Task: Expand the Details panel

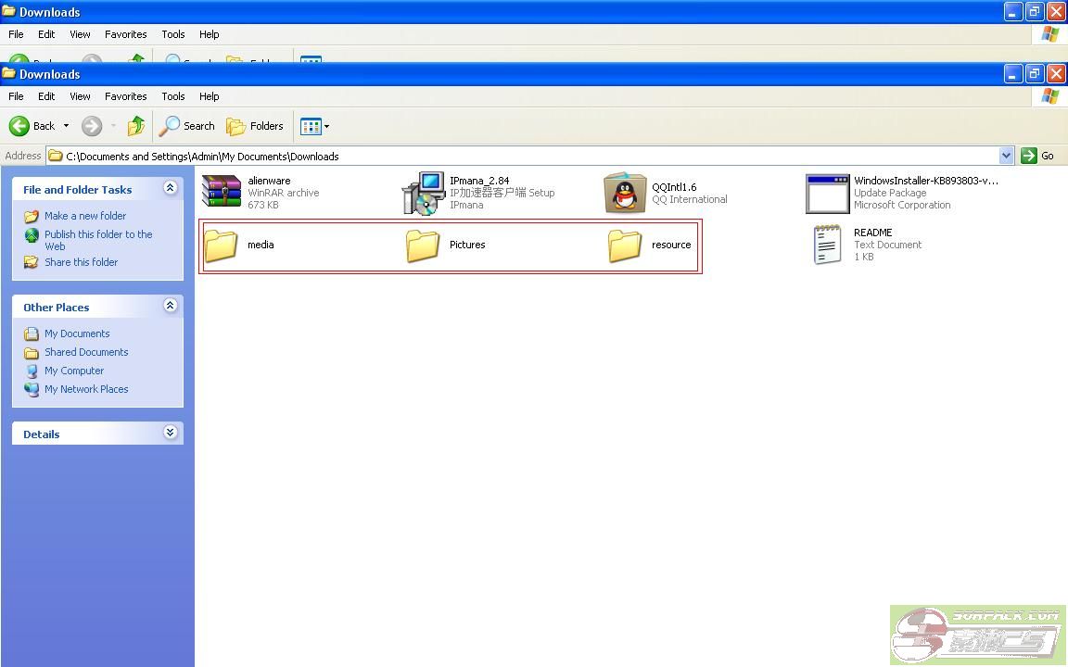Action: pyautogui.click(x=170, y=433)
